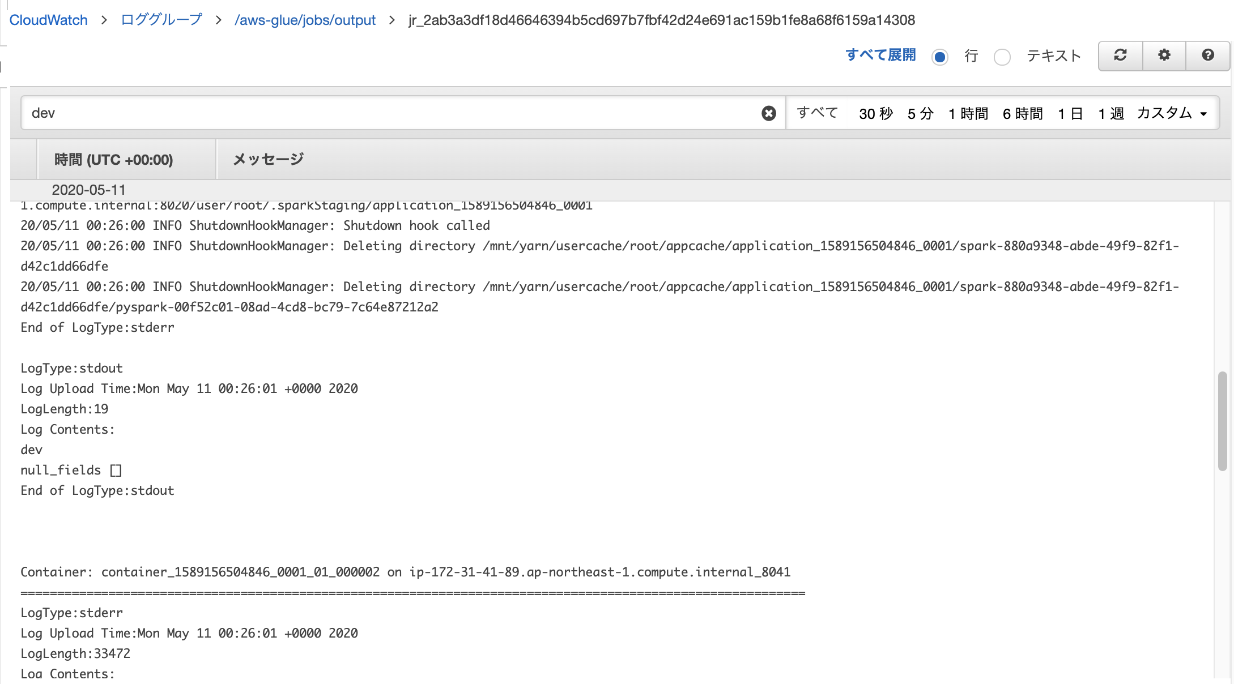Select the テキスト (text) radio button
Screen dimensions: 1234x684
pos(1002,57)
